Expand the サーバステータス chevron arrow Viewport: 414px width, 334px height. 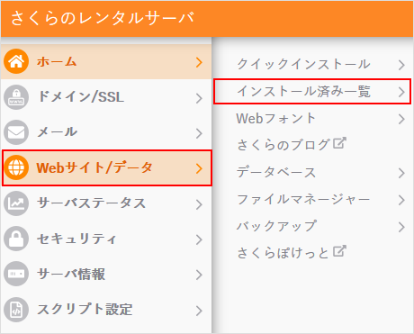click(199, 204)
